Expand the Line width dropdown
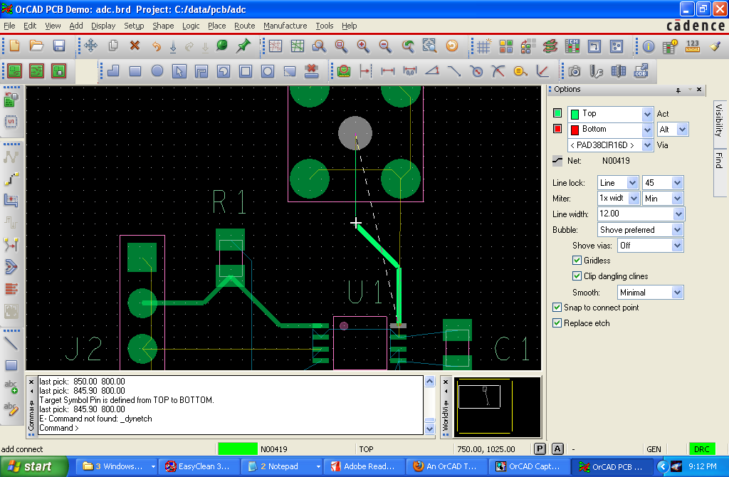This screenshot has height=477, width=729. [677, 214]
